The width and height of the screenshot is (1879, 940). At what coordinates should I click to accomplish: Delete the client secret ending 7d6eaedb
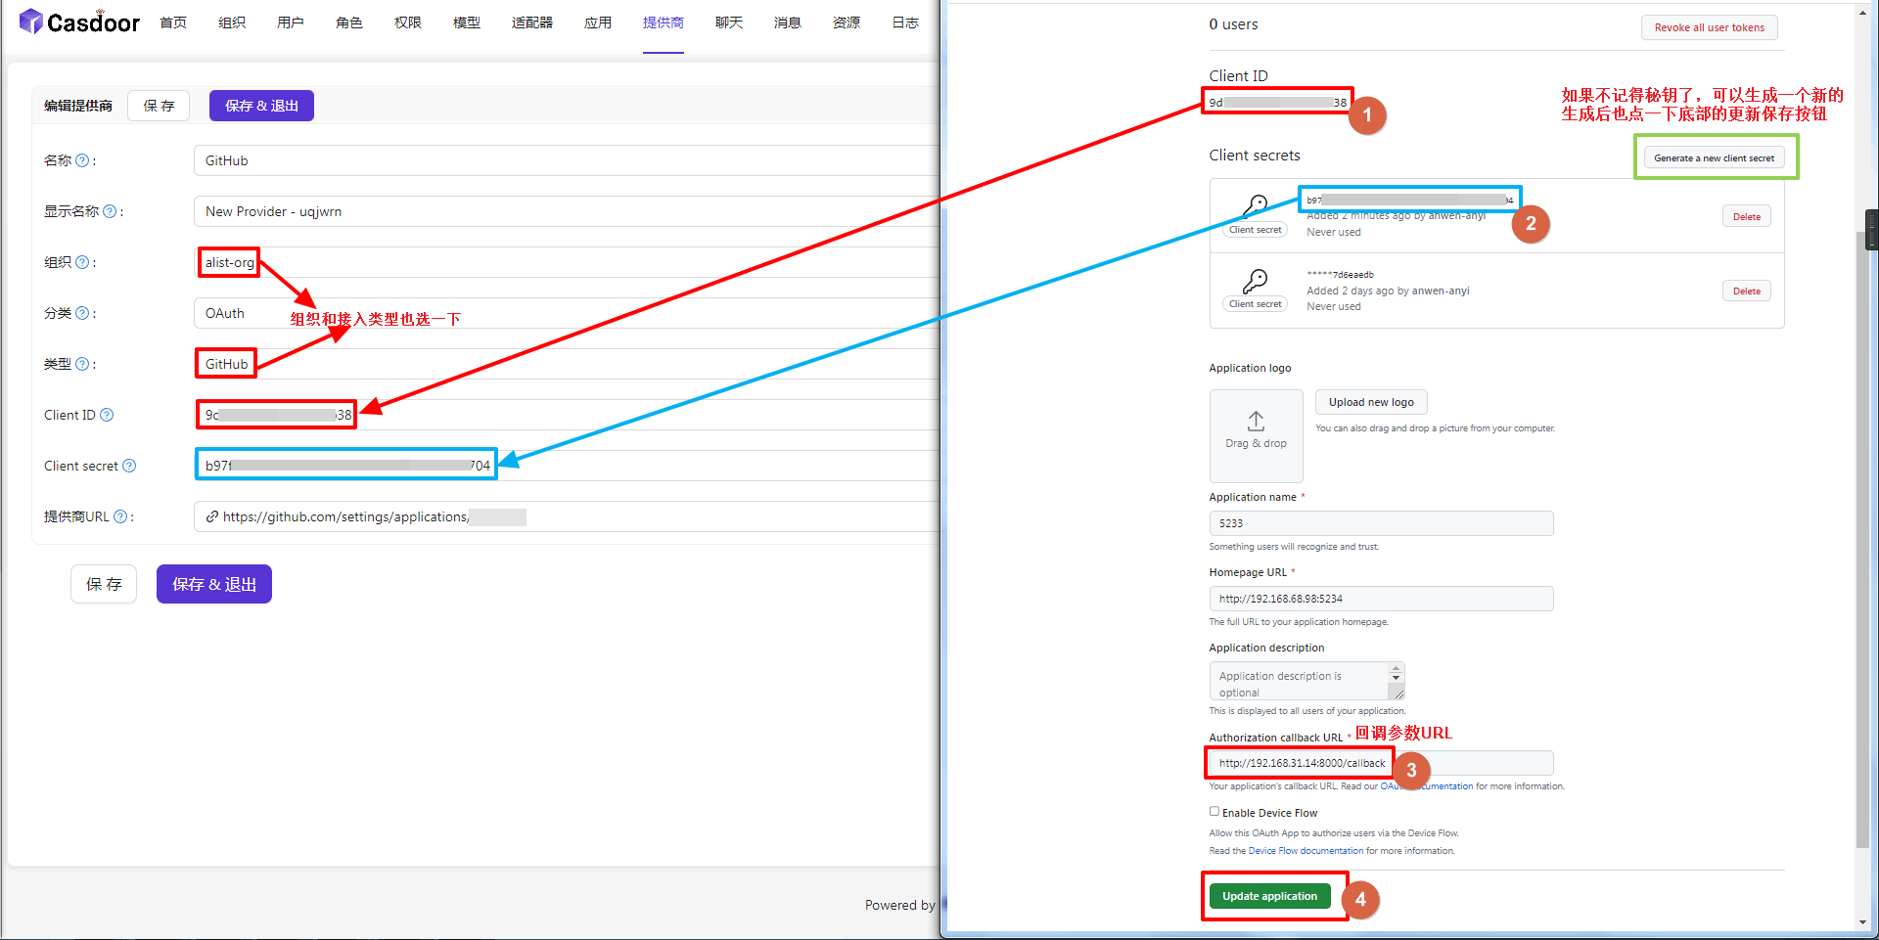coord(1746,291)
